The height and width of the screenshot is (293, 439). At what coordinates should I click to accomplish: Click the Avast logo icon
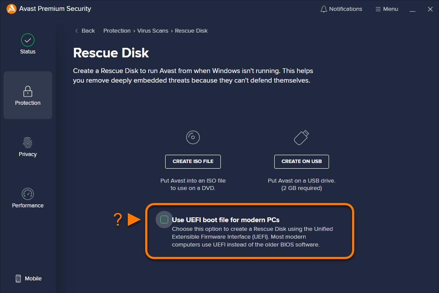pyautogui.click(x=12, y=9)
